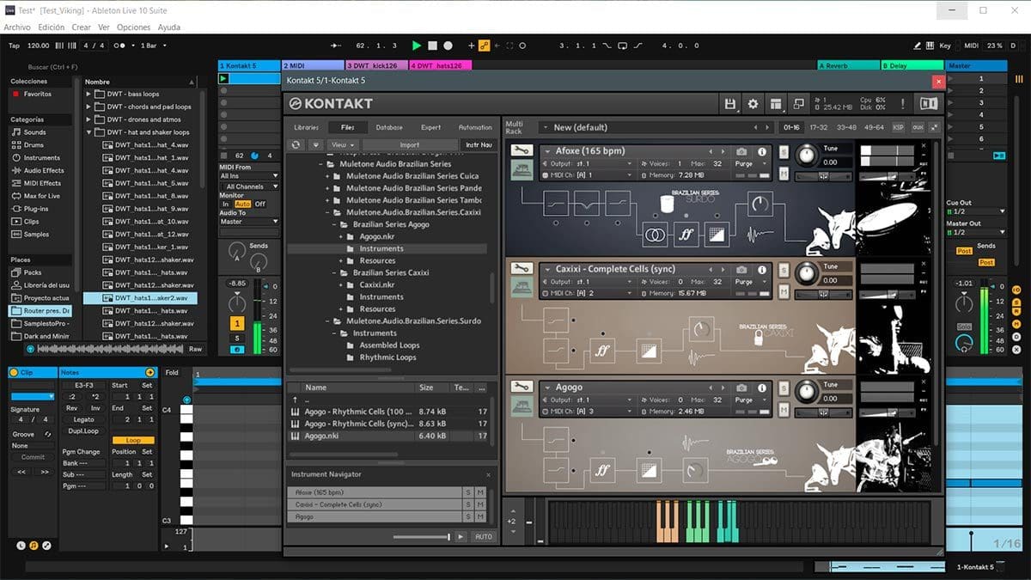Open the View dropdown in Kontakt browser
1031x580 pixels.
[343, 145]
